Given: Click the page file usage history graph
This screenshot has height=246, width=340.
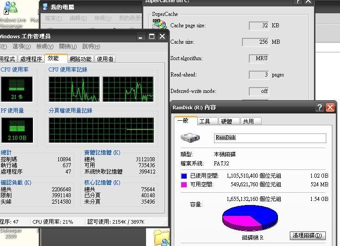Looking at the screenshot, I should click(x=101, y=130).
